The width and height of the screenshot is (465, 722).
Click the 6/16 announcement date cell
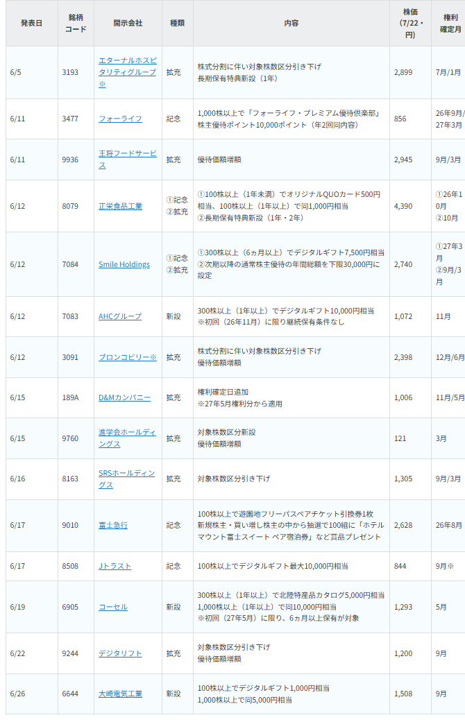tap(31, 479)
